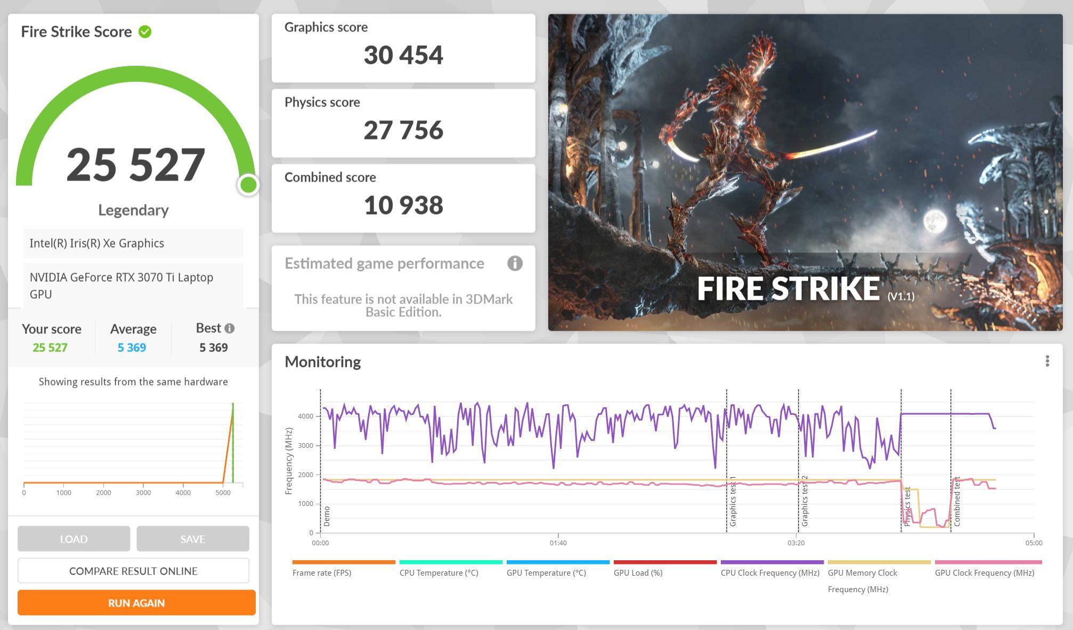
Task: Open Estimated game performance info icon
Action: [x=514, y=263]
